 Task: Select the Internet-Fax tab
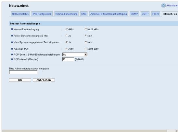click(x=170, y=14)
